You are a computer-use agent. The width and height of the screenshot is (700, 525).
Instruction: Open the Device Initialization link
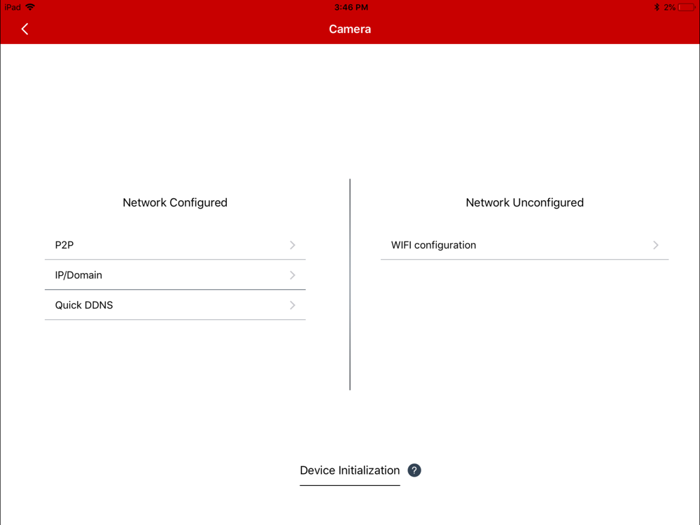click(349, 470)
